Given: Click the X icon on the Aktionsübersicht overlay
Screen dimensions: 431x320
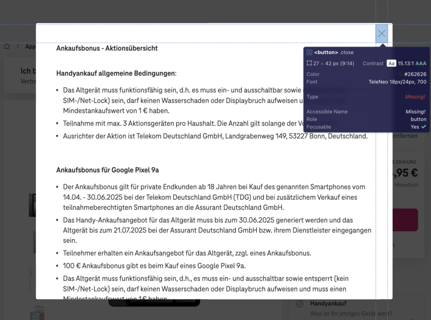Looking at the screenshot, I should [x=381, y=33].
